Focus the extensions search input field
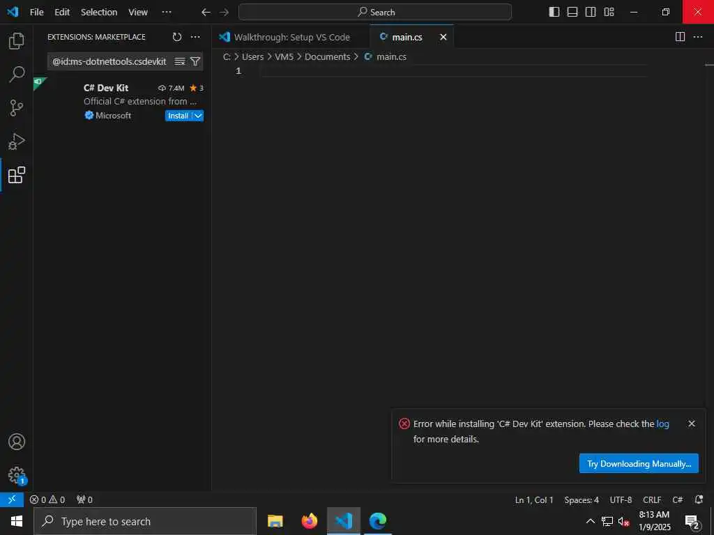This screenshot has width=714, height=535. [x=109, y=61]
